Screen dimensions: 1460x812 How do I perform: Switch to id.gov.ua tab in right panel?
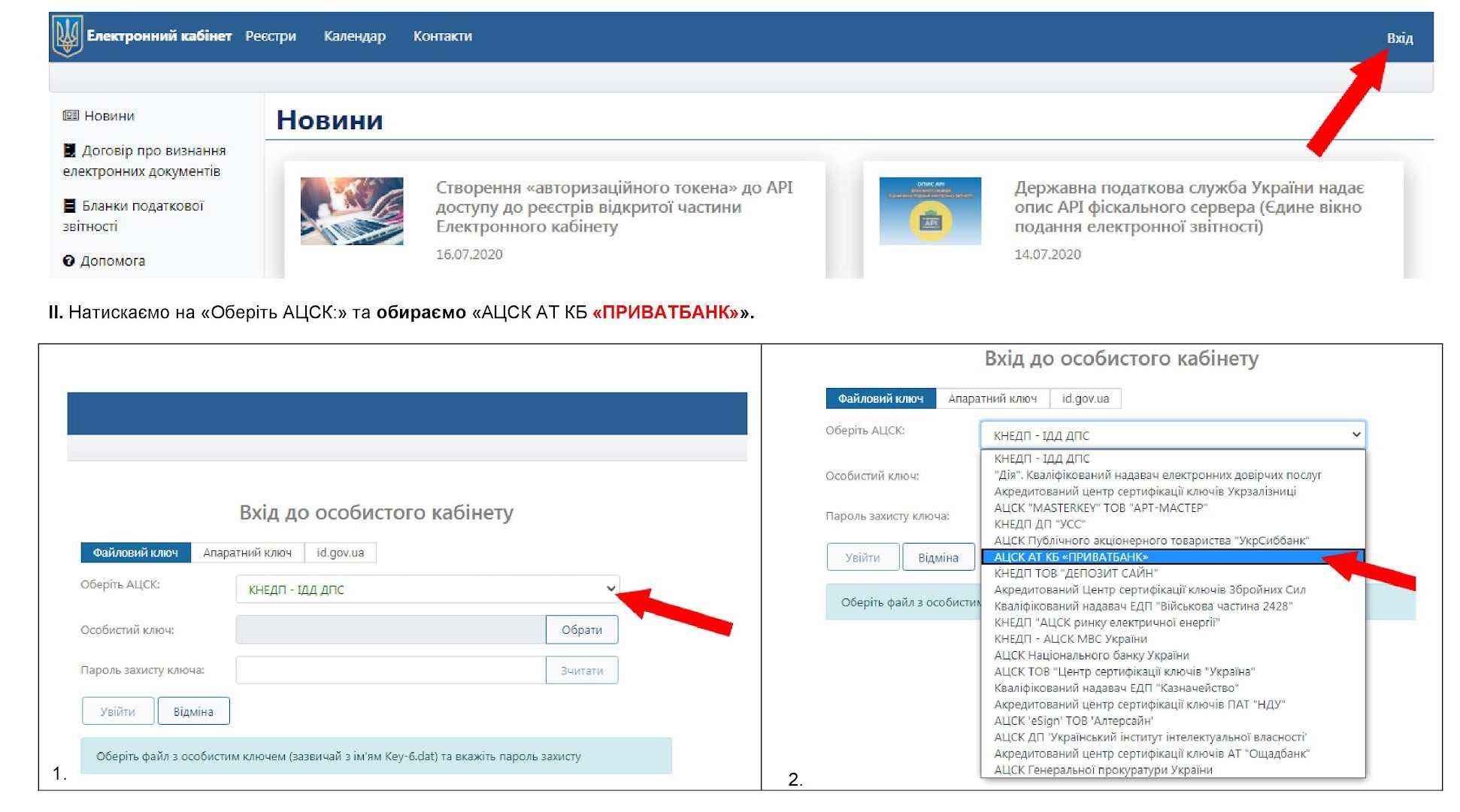1085,398
